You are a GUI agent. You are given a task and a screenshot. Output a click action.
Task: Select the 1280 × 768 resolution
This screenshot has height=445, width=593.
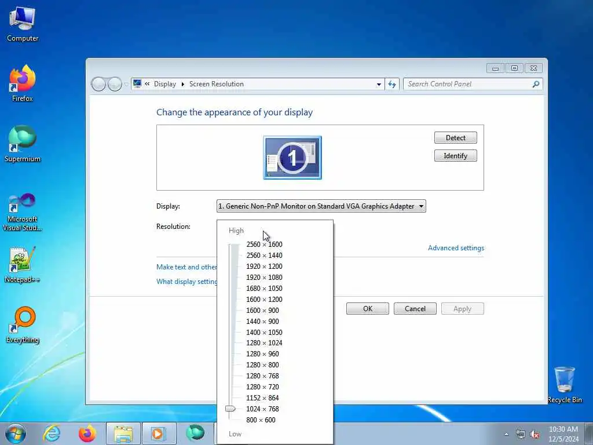click(x=262, y=375)
